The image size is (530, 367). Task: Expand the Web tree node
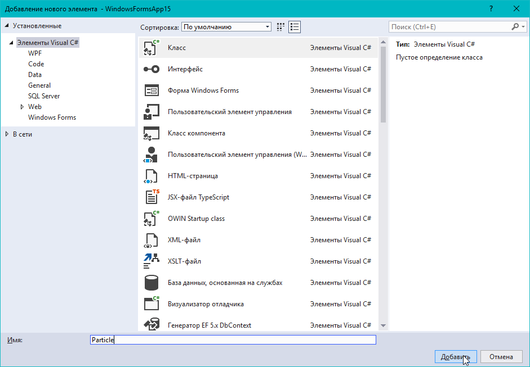click(23, 107)
